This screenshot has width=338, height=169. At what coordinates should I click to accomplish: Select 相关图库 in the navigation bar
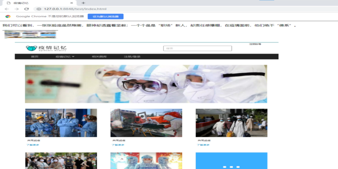coord(99,57)
